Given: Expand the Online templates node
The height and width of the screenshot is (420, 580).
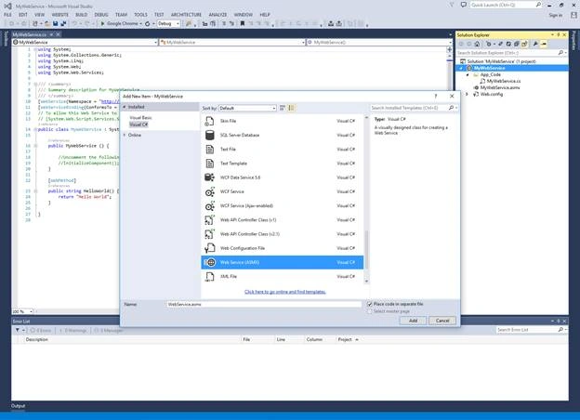Looking at the screenshot, I should click(125, 135).
